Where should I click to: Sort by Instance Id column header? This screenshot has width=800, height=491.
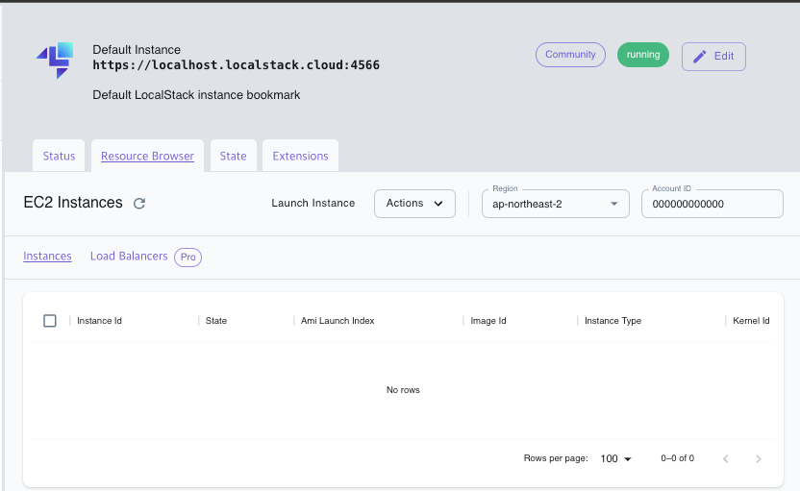point(99,321)
